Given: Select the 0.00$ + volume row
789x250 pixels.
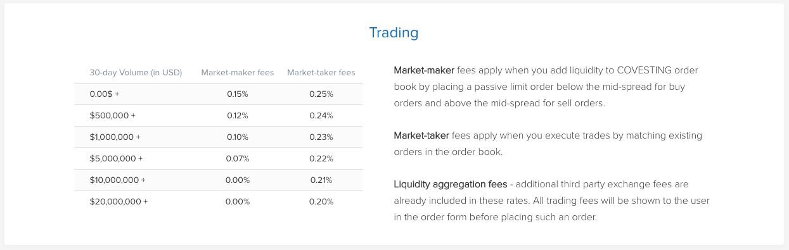Looking at the screenshot, I should pyautogui.click(x=218, y=94).
